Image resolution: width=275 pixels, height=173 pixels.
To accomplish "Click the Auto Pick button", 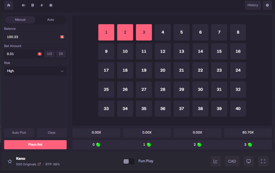I will coord(19,133).
